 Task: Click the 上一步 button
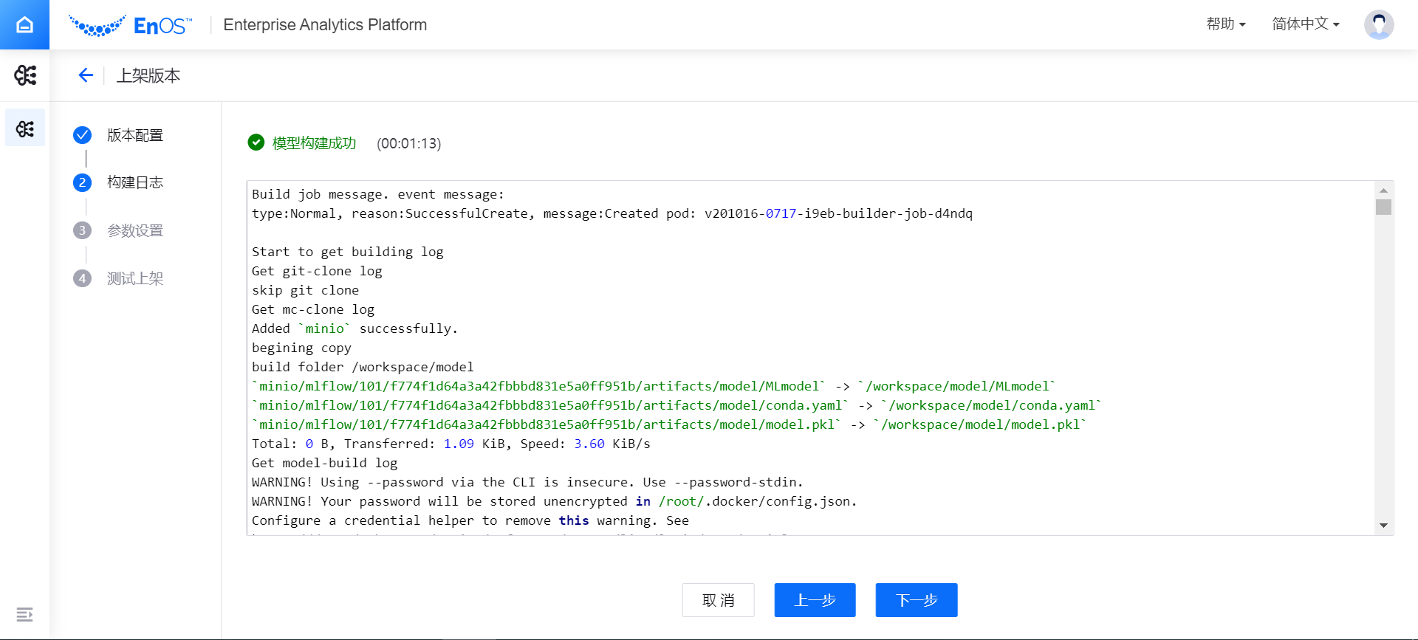click(815, 600)
